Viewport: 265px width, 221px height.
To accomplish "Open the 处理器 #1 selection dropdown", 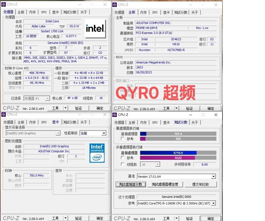I will (47, 98).
